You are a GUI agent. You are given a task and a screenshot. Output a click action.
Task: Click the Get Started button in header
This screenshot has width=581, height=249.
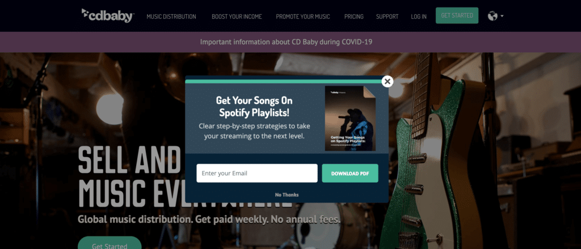(x=457, y=15)
